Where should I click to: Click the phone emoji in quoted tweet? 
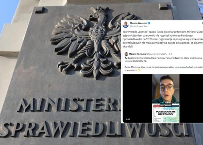(126, 58)
